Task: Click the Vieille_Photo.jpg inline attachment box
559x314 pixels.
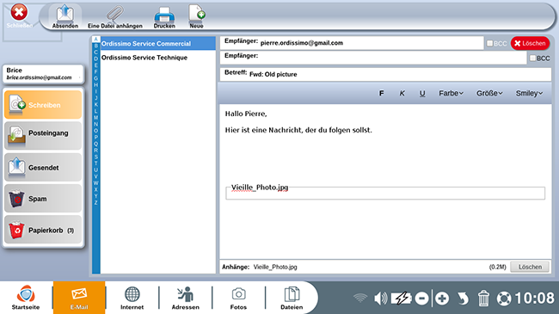Action: click(385, 193)
